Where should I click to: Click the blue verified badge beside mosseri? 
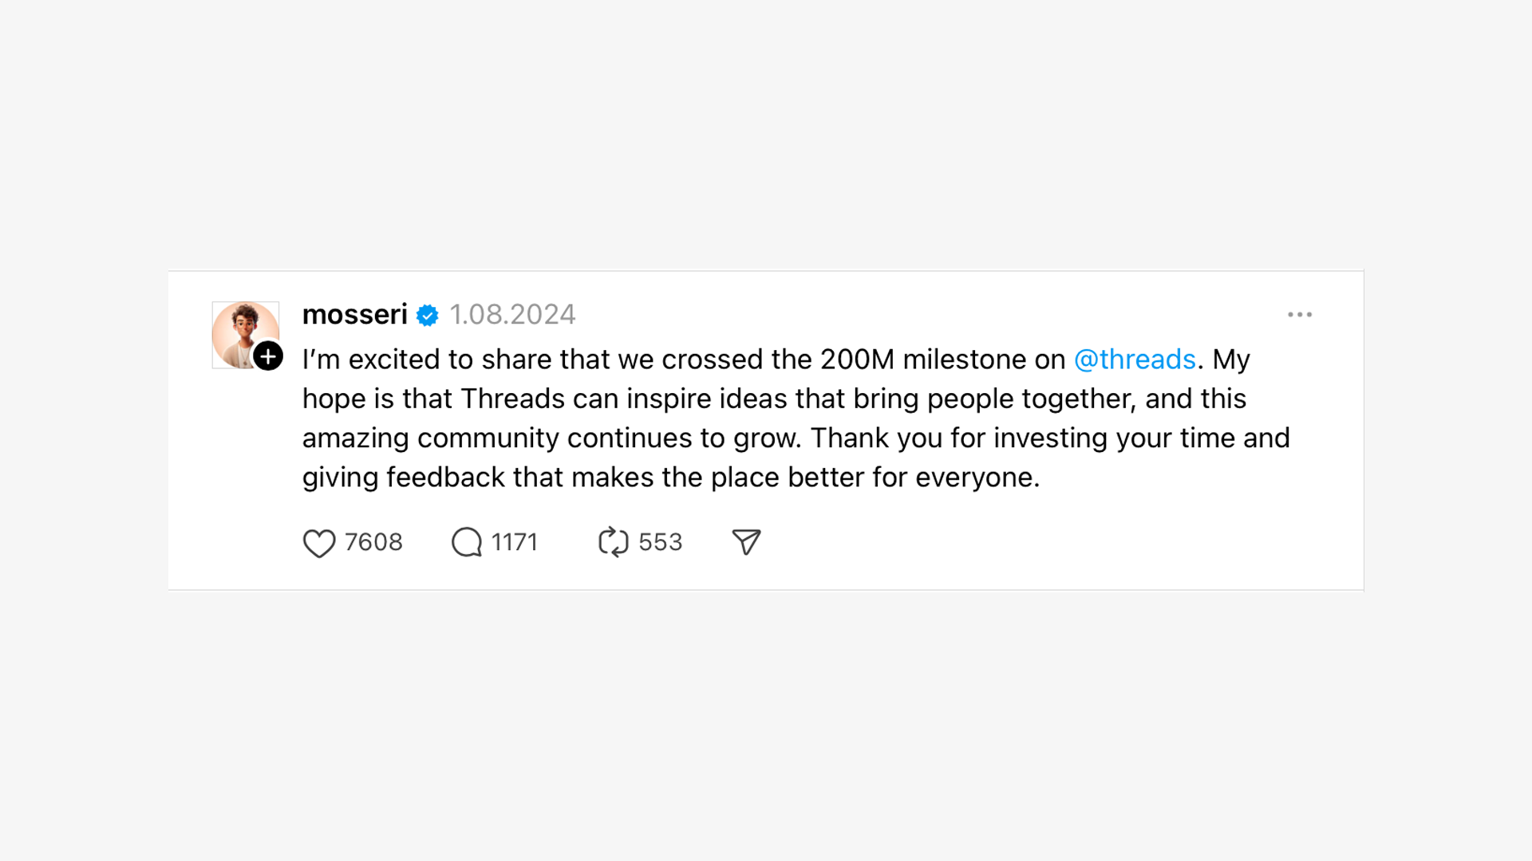pos(428,316)
